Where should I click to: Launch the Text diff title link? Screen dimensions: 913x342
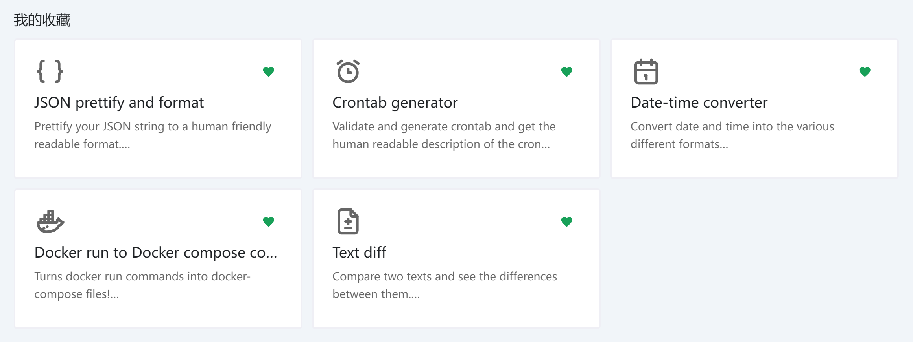(359, 252)
